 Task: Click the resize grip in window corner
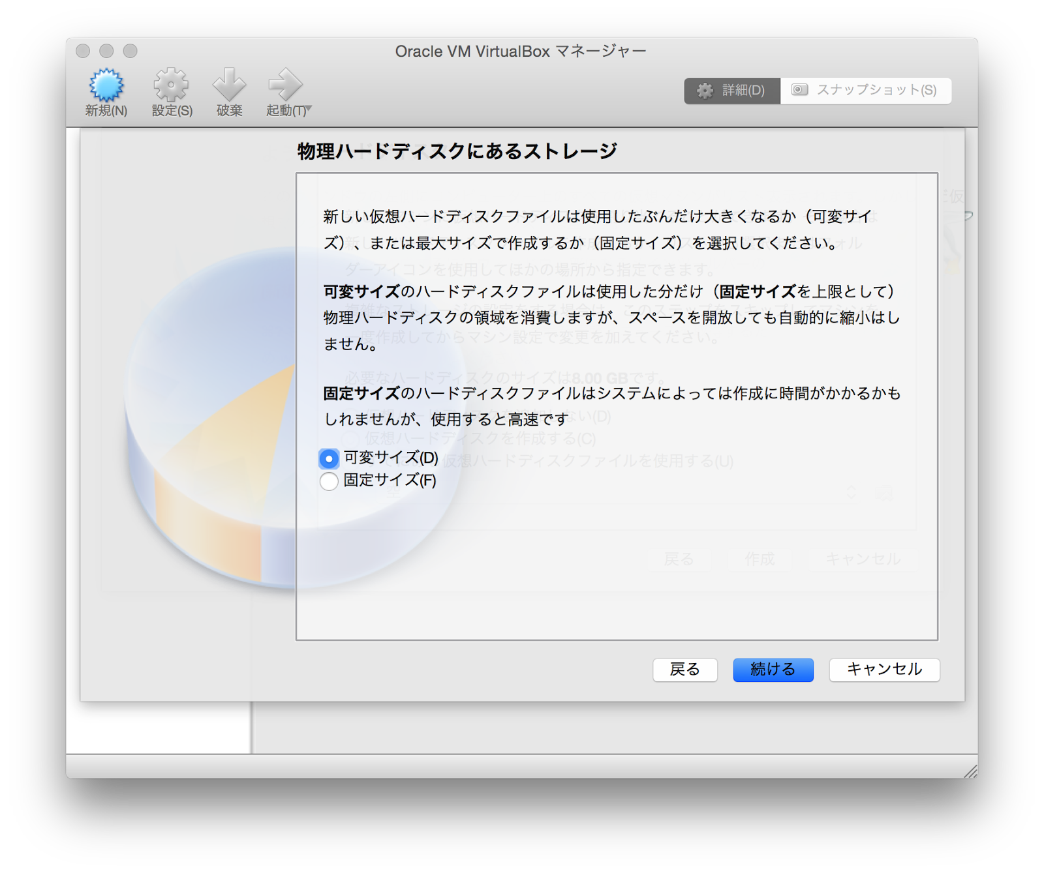970,771
